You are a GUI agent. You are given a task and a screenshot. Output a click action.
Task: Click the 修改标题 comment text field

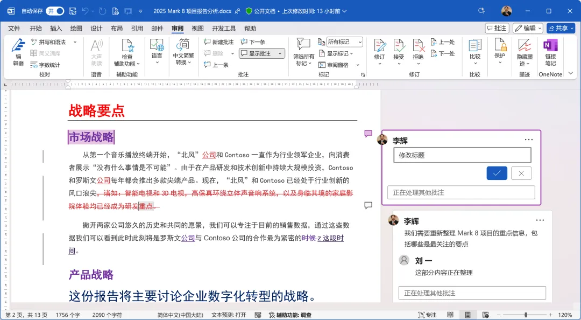tap(463, 155)
